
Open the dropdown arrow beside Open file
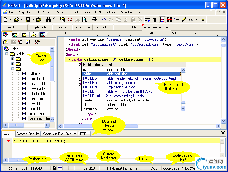coord(21,20)
